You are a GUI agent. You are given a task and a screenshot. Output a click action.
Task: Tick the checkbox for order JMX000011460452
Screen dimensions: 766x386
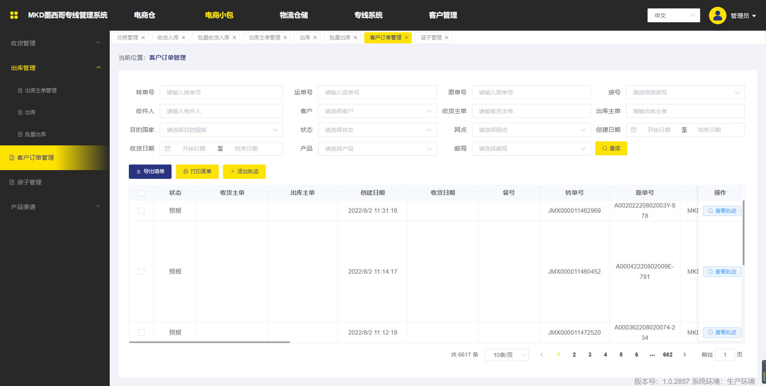tap(141, 272)
